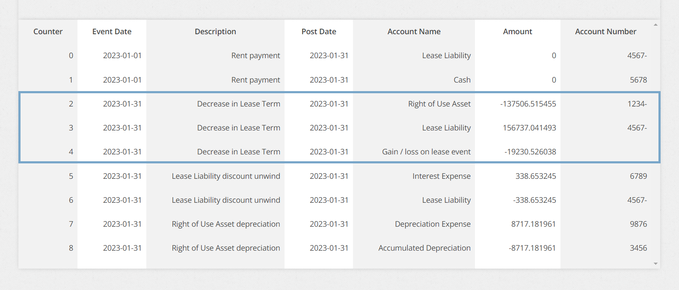
Task: Click the Post Date column header
Action: click(x=319, y=32)
